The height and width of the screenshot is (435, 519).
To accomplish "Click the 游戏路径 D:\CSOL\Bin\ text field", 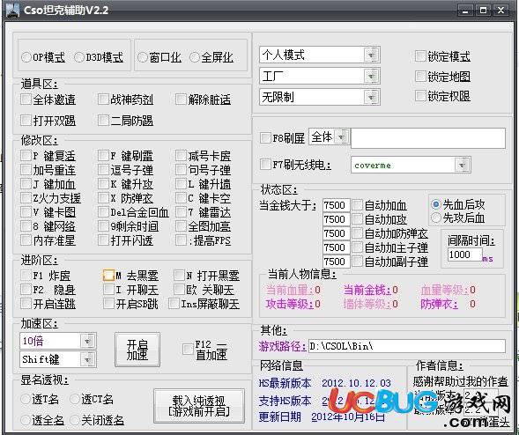I will click(x=407, y=346).
